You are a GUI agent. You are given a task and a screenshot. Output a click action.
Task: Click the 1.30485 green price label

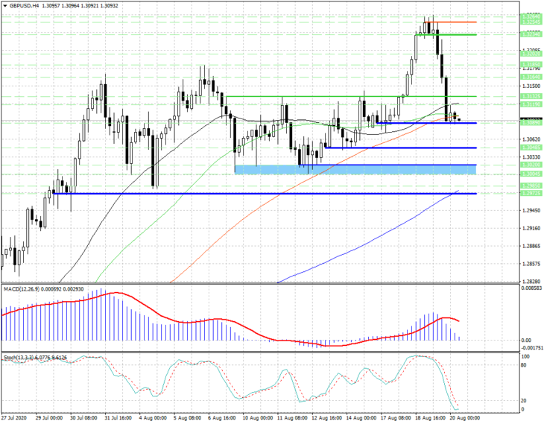point(531,148)
